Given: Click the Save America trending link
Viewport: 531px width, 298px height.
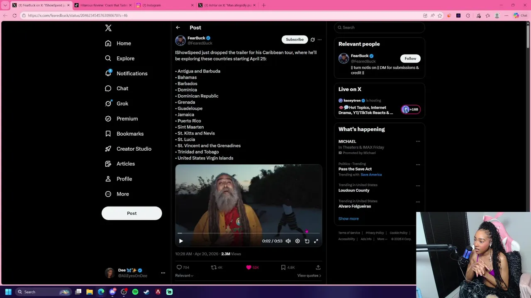Looking at the screenshot, I should [371, 175].
